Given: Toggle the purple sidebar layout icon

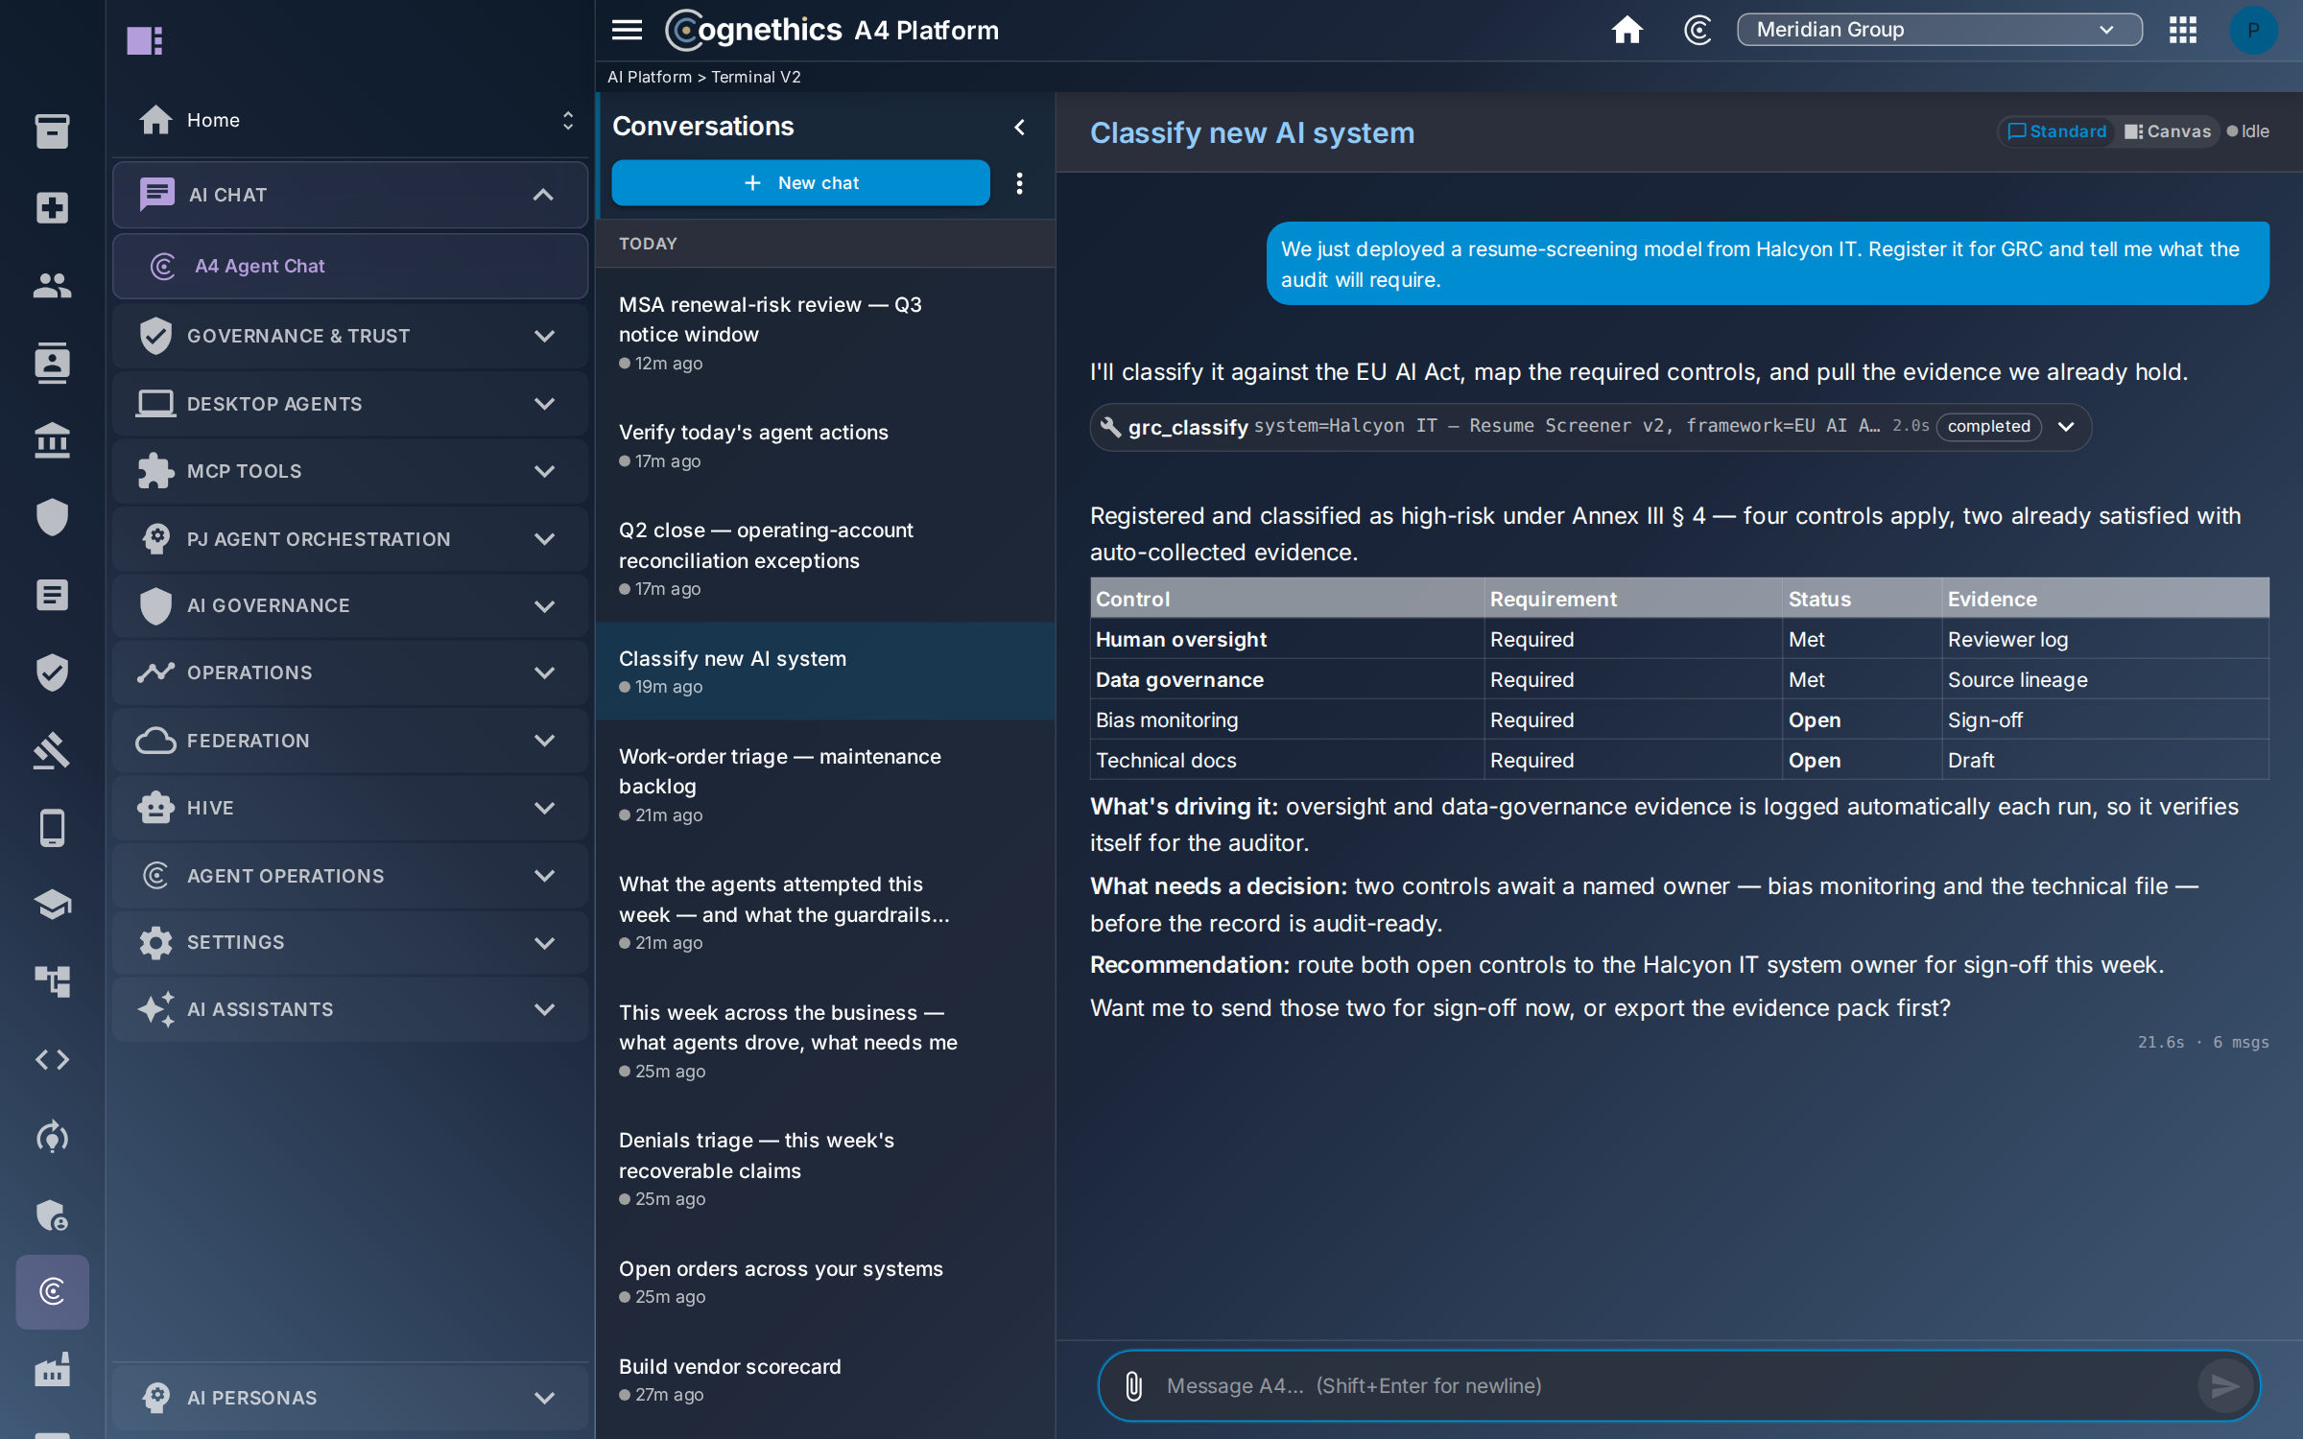Looking at the screenshot, I should point(145,40).
